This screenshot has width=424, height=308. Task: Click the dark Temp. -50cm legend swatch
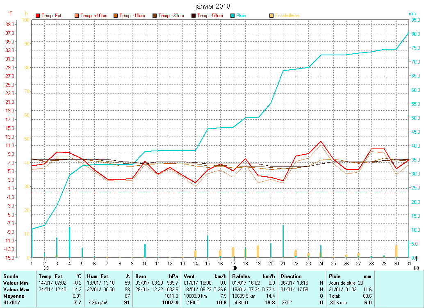(x=194, y=16)
